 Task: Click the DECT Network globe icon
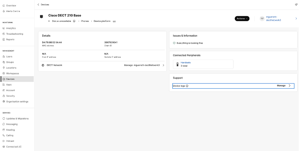click(43, 65)
